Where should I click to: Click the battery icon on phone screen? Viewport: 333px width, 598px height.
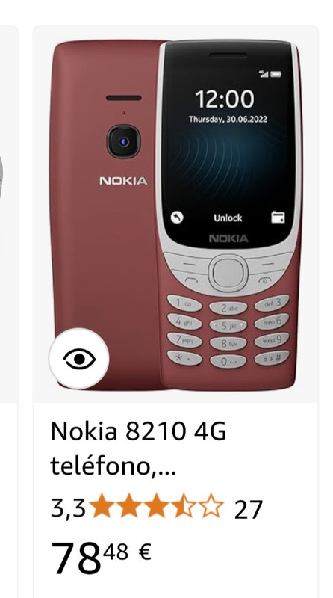click(276, 73)
